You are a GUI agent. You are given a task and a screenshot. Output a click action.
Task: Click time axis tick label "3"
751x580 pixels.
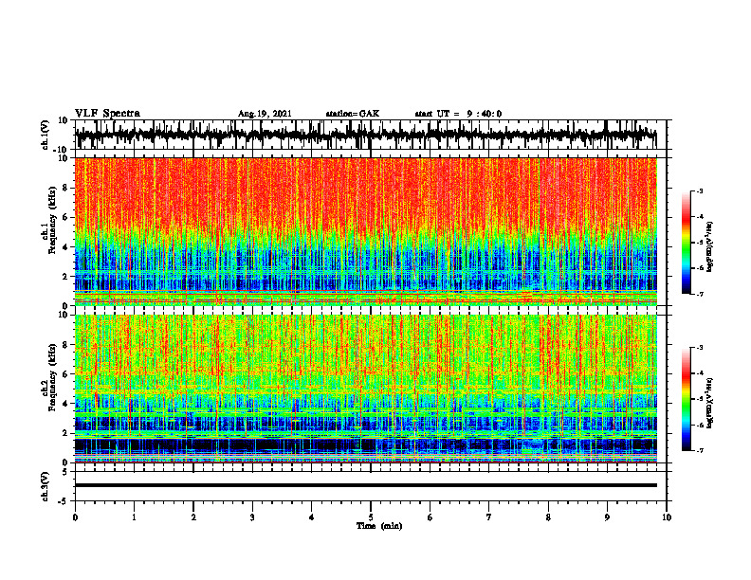pyautogui.click(x=252, y=517)
